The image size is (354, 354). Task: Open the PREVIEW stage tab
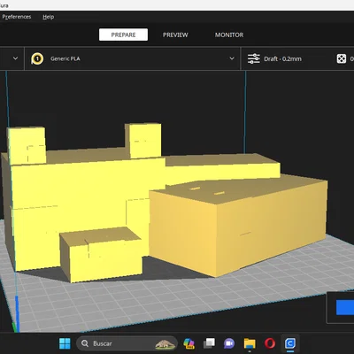[x=175, y=35]
